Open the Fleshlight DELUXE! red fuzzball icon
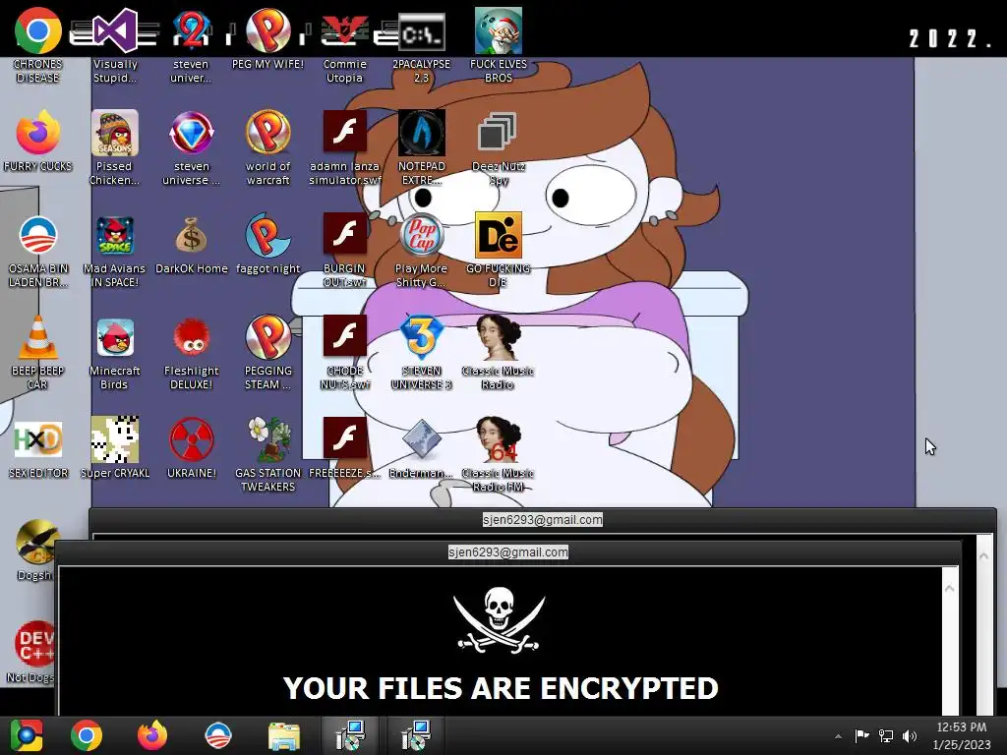1007x755 pixels. coord(192,337)
